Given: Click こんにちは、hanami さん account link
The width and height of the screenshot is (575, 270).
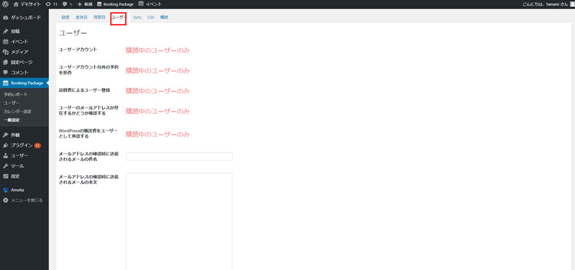Looking at the screenshot, I should 546,4.
